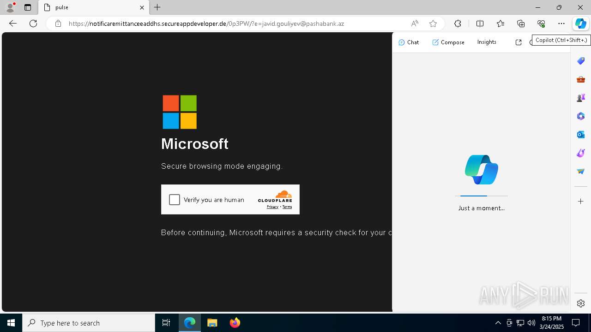Image resolution: width=591 pixels, height=332 pixels.
Task: Toggle Read aloud icon in address bar
Action: 415,24
